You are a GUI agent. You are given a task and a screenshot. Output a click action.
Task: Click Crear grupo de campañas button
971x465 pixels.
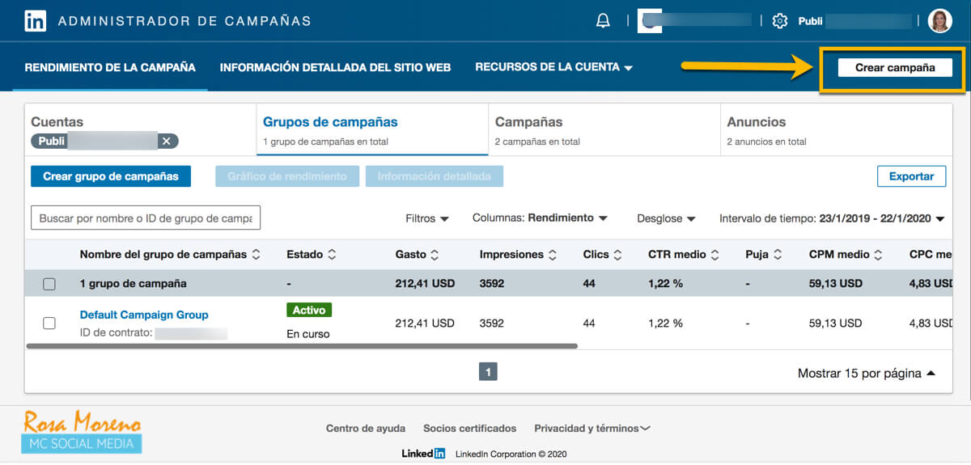click(111, 176)
